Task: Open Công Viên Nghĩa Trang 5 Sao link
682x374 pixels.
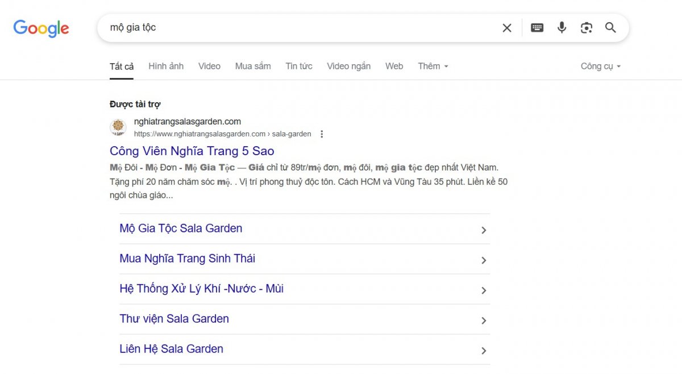Action: pyautogui.click(x=192, y=151)
